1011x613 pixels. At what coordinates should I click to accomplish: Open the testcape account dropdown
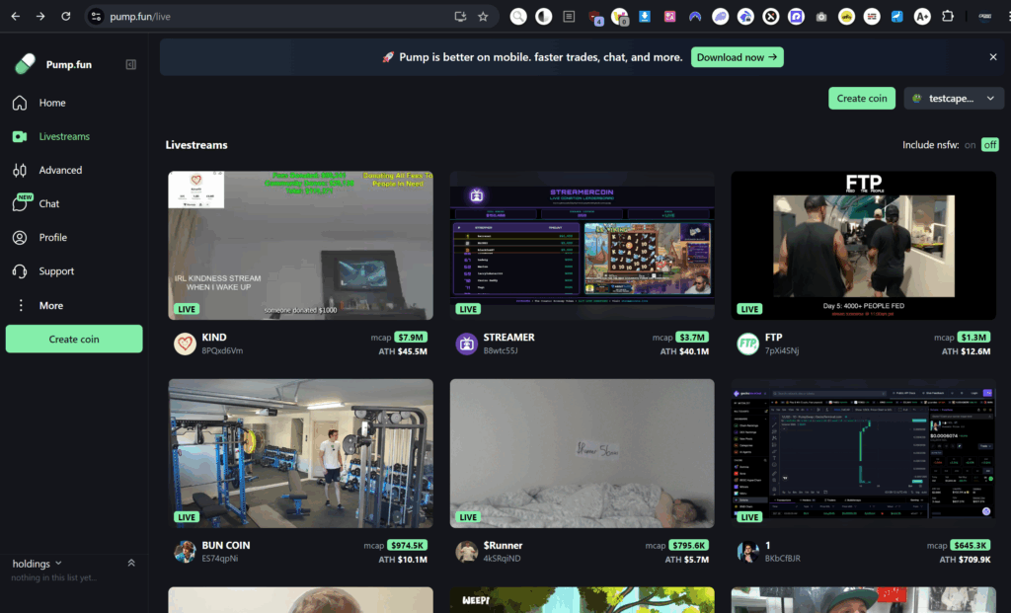[x=954, y=98]
